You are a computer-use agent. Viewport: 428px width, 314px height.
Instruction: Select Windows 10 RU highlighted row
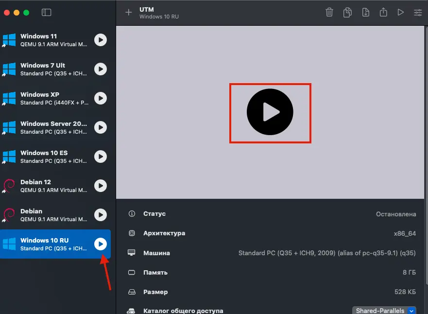pos(55,244)
